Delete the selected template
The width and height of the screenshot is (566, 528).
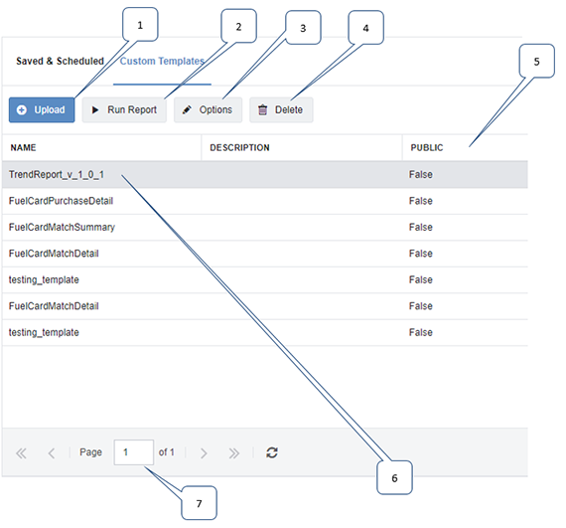coord(281,109)
